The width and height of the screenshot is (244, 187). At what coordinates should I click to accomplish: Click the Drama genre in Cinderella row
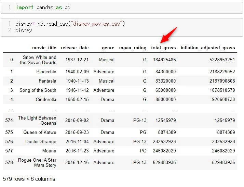(x=107, y=99)
